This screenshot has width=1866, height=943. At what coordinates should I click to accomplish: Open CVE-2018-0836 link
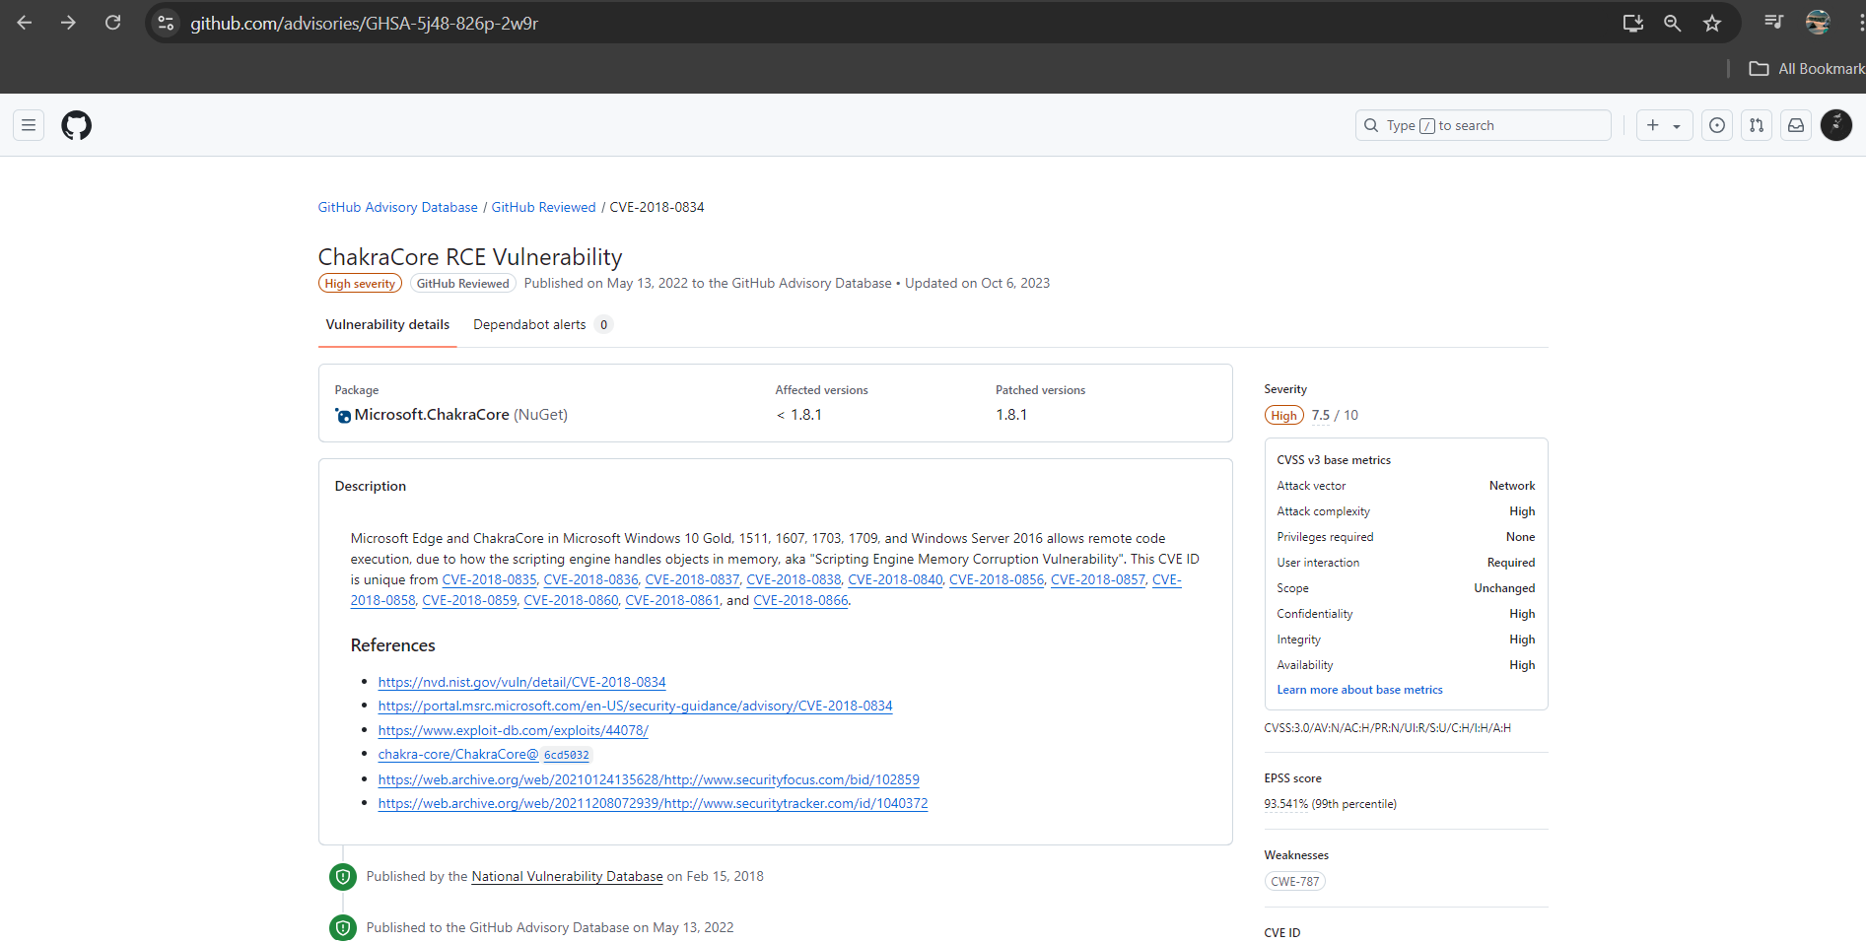[x=590, y=579]
